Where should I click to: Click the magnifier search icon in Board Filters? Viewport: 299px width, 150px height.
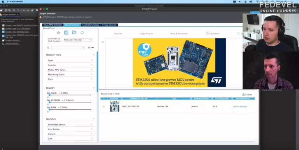point(48,47)
